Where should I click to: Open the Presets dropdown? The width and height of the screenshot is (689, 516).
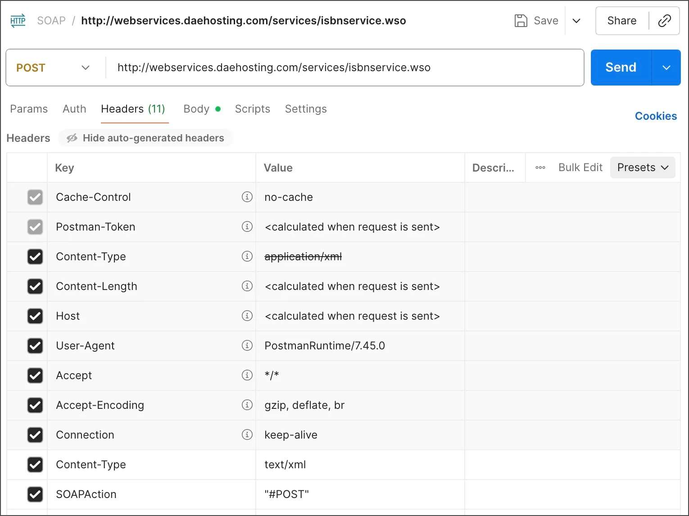643,167
